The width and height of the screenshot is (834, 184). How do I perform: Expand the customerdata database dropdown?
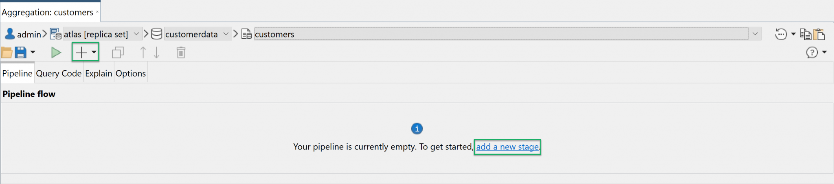coord(226,34)
